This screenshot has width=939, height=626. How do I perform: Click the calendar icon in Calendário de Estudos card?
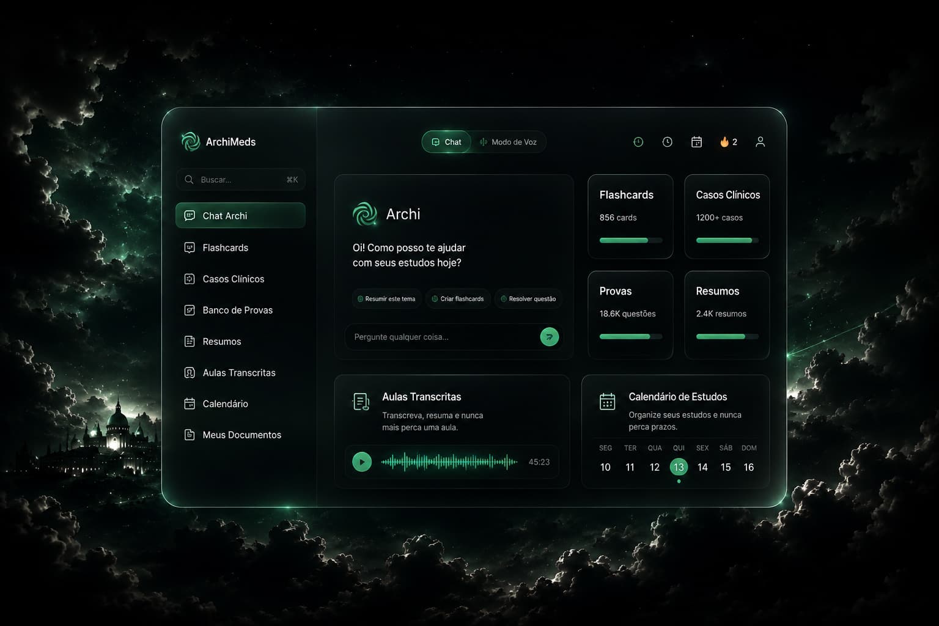(607, 402)
